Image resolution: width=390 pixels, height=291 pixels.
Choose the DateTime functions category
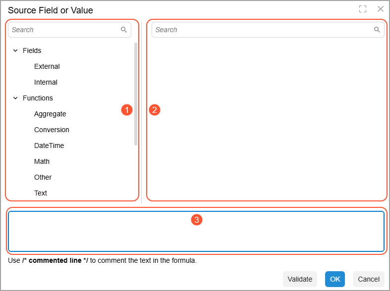tap(49, 145)
